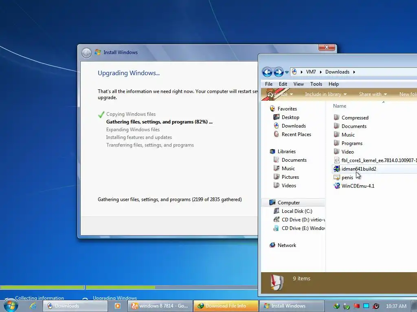Screen dimensions: 417x312
Task: Switch to the Download File Info taskbar button
Action: click(x=226, y=306)
